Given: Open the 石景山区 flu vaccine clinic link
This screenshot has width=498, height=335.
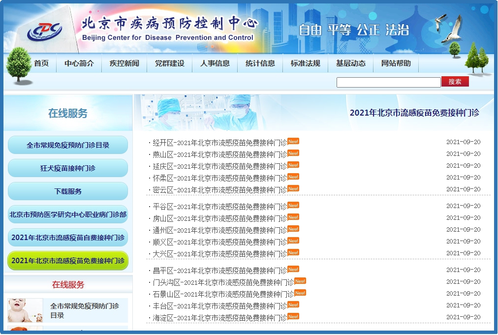Looking at the screenshot, I should [223, 294].
